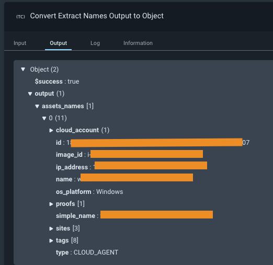Collapse the 0 (11) item
The image size is (273, 265).
pyautogui.click(x=44, y=118)
